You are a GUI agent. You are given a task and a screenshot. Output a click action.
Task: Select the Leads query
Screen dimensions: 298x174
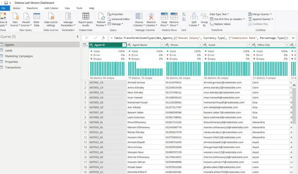40,50
